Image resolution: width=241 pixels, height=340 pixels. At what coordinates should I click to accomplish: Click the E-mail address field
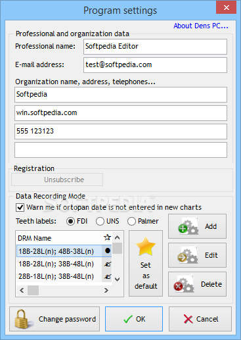click(x=155, y=65)
